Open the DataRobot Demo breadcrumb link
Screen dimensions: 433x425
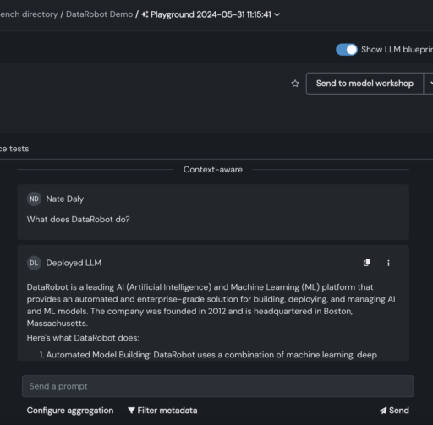(99, 14)
